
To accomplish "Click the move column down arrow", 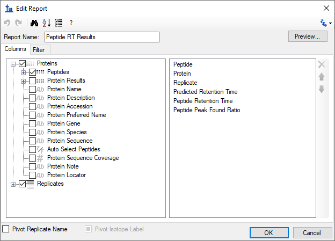I will pyautogui.click(x=322, y=89).
